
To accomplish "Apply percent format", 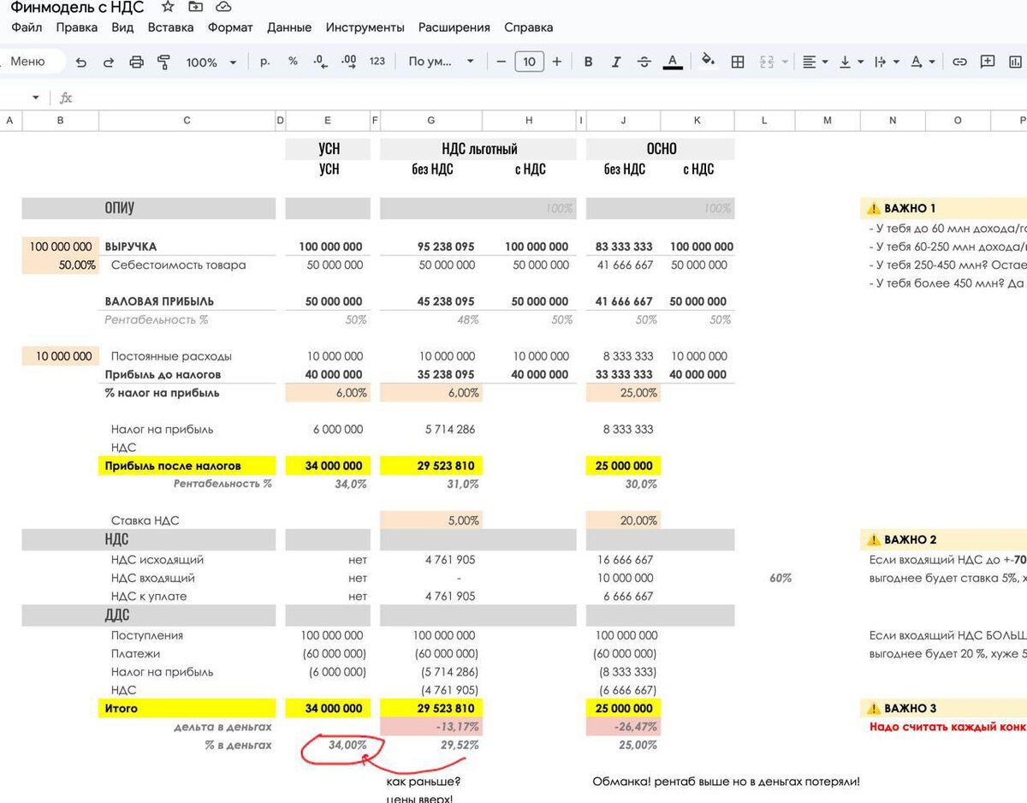I will click(x=293, y=62).
